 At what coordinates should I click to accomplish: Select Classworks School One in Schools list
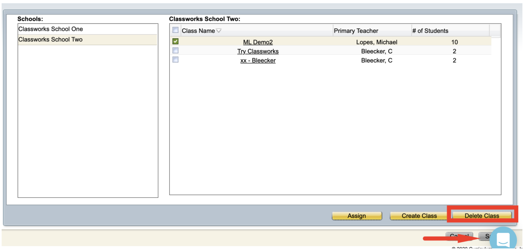[88, 29]
